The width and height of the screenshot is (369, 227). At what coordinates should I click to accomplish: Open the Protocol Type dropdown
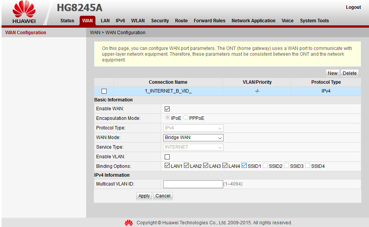point(193,128)
